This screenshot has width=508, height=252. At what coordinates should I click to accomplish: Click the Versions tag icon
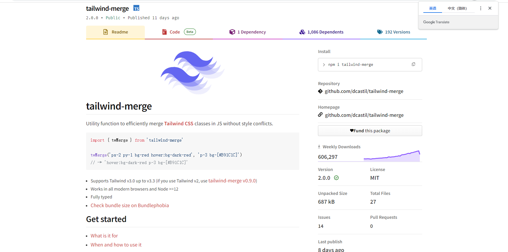[x=380, y=32]
